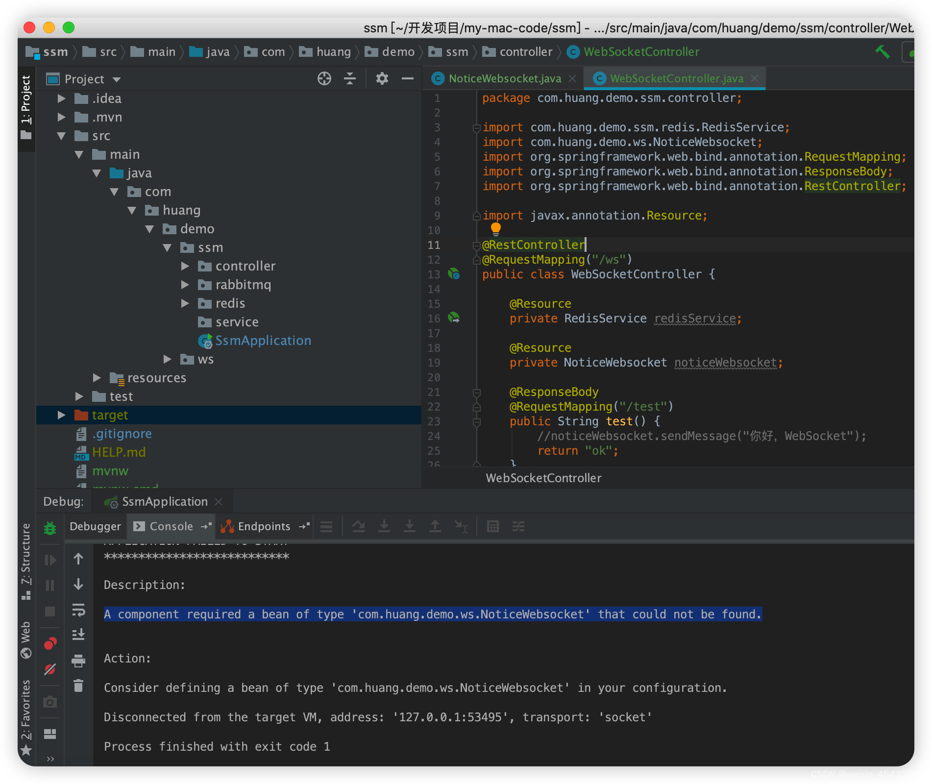
Task: Enable scroll to end in console
Action: click(79, 635)
